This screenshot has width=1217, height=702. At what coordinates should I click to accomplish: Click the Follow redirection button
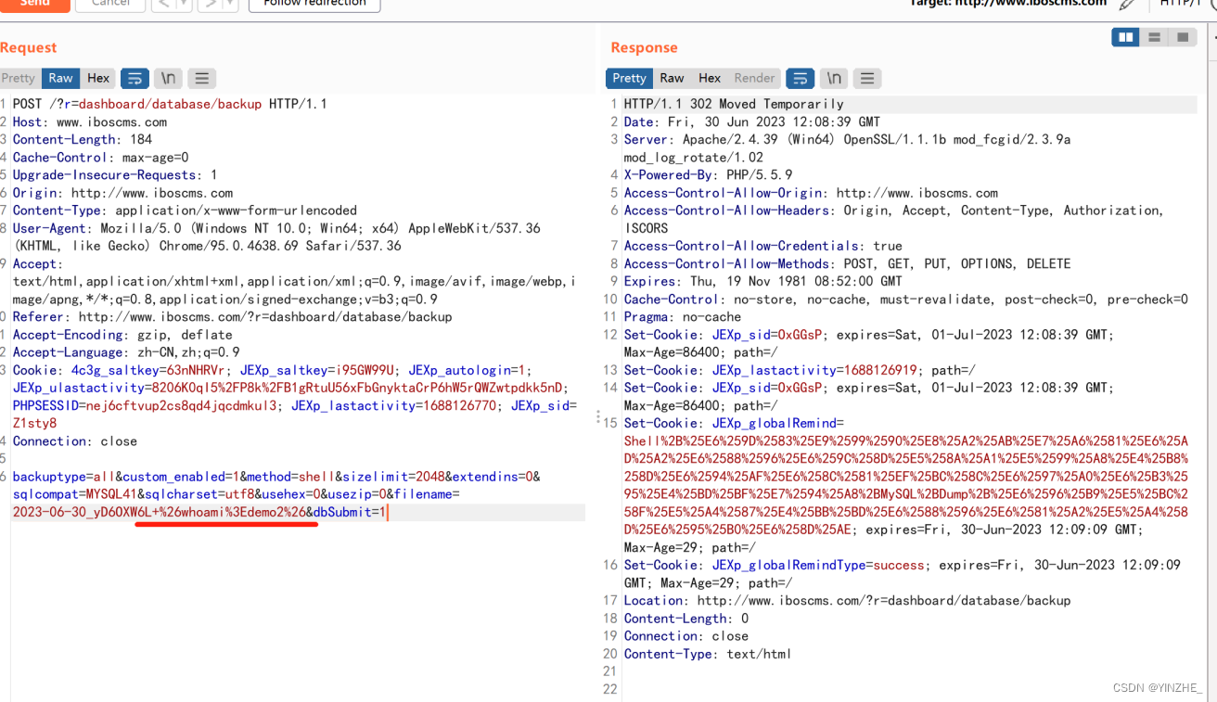click(x=314, y=4)
